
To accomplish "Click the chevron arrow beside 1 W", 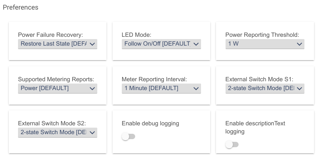I will click(x=299, y=44).
